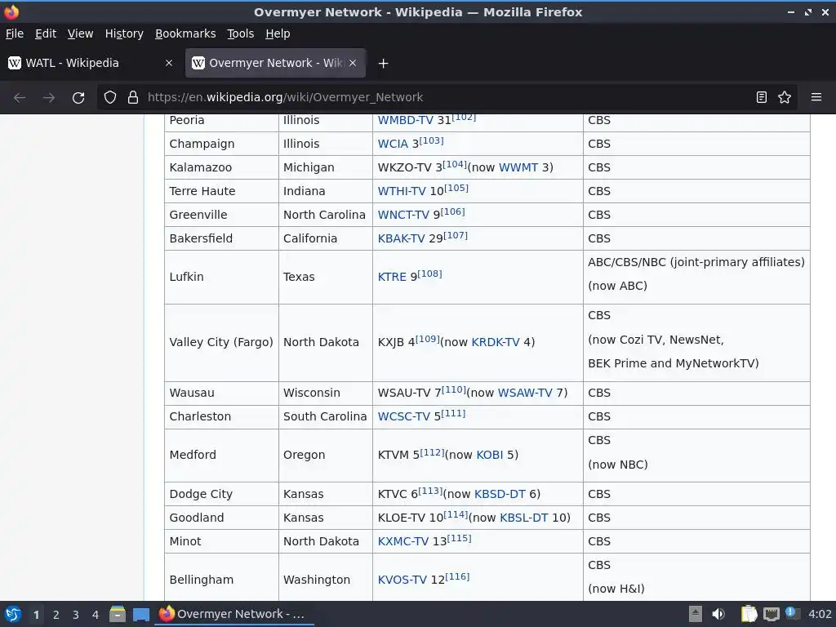Click the network tray icon
The width and height of the screenshot is (836, 627).
tap(771, 615)
